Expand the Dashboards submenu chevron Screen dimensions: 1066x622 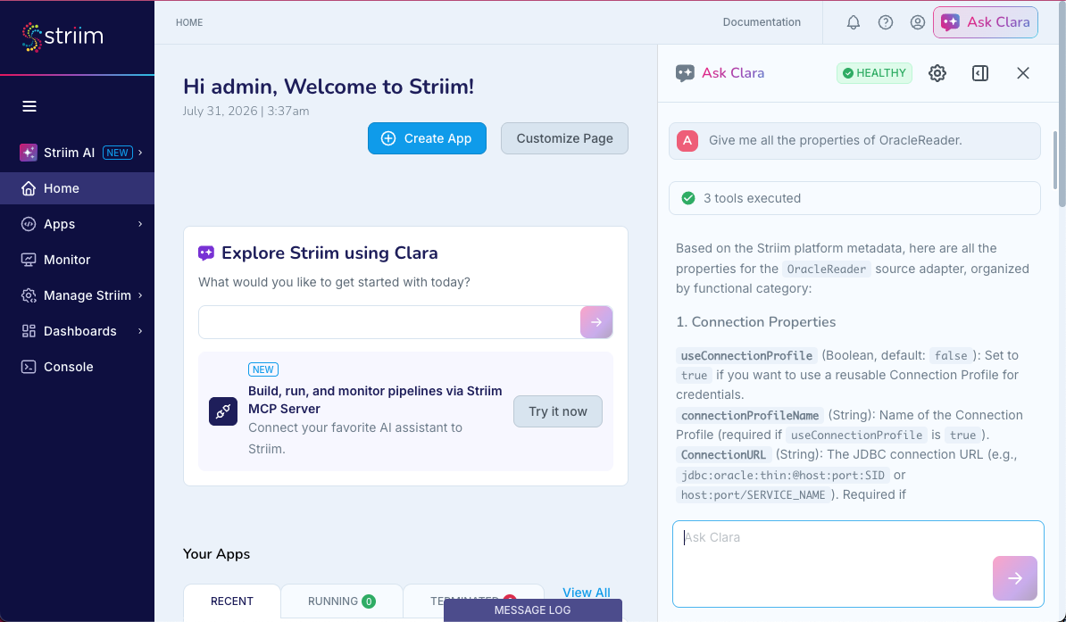click(141, 331)
